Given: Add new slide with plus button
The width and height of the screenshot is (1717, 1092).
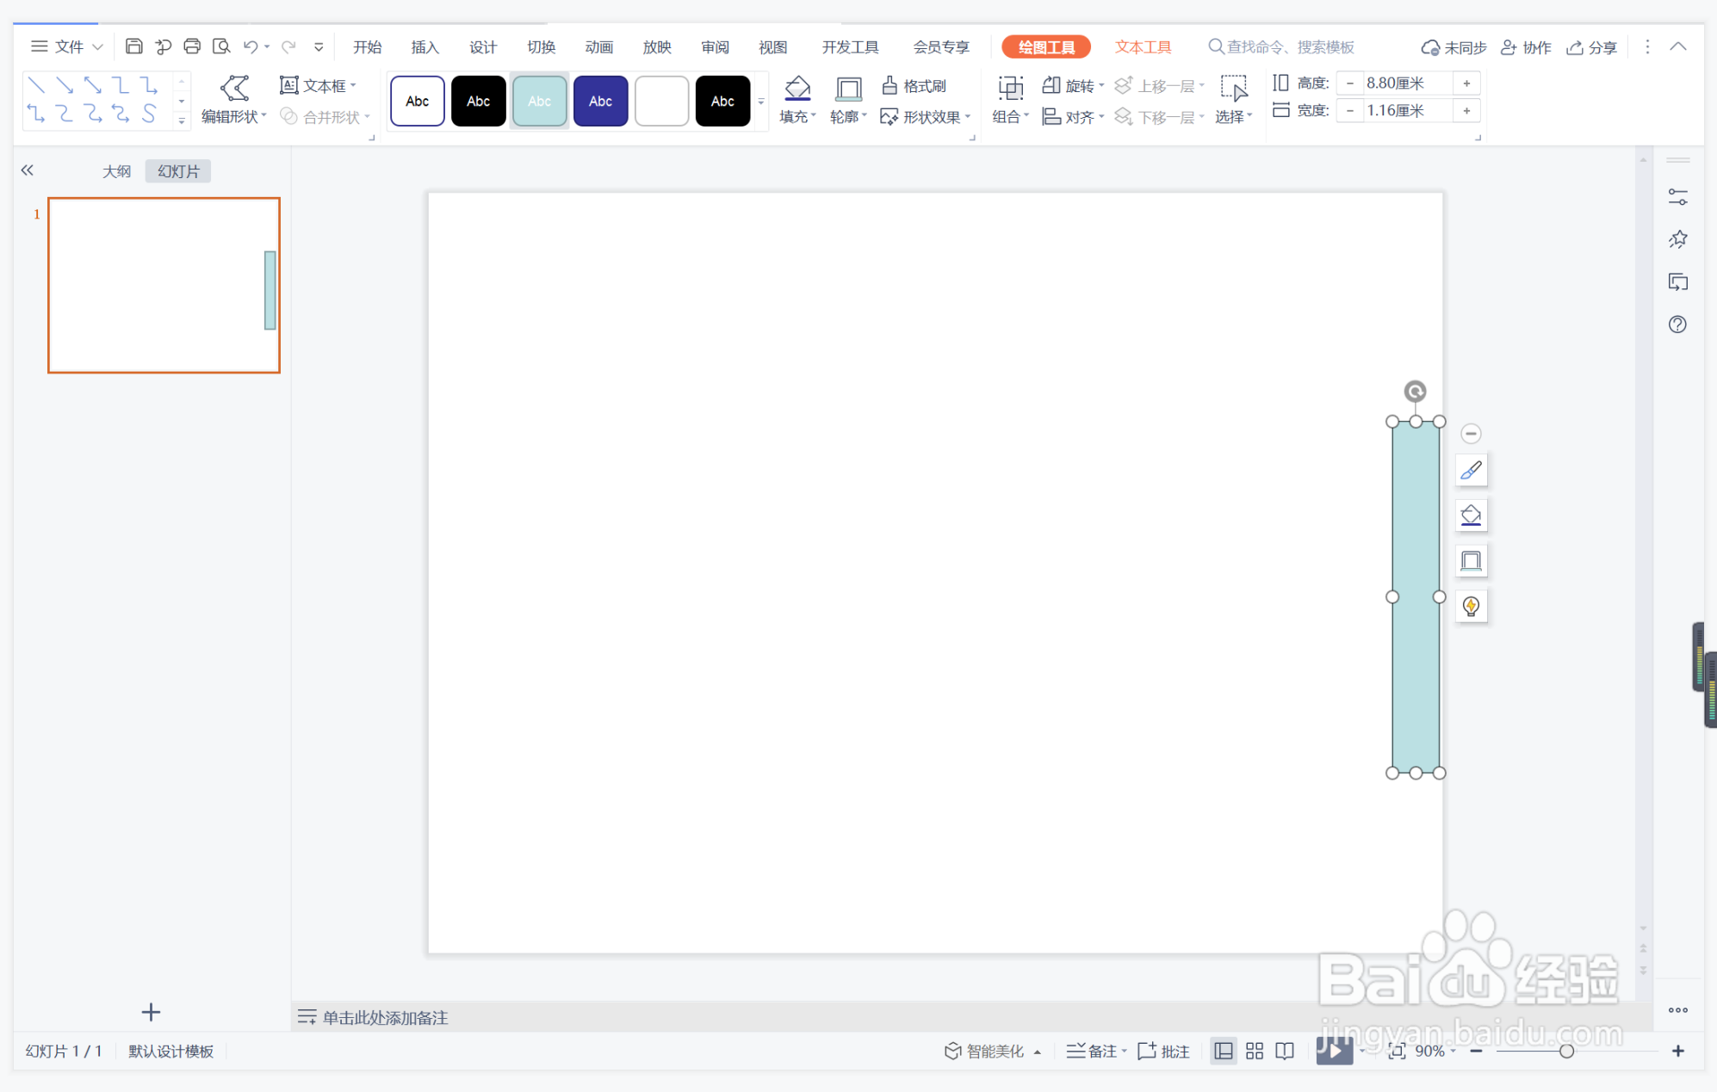Looking at the screenshot, I should tap(151, 1012).
